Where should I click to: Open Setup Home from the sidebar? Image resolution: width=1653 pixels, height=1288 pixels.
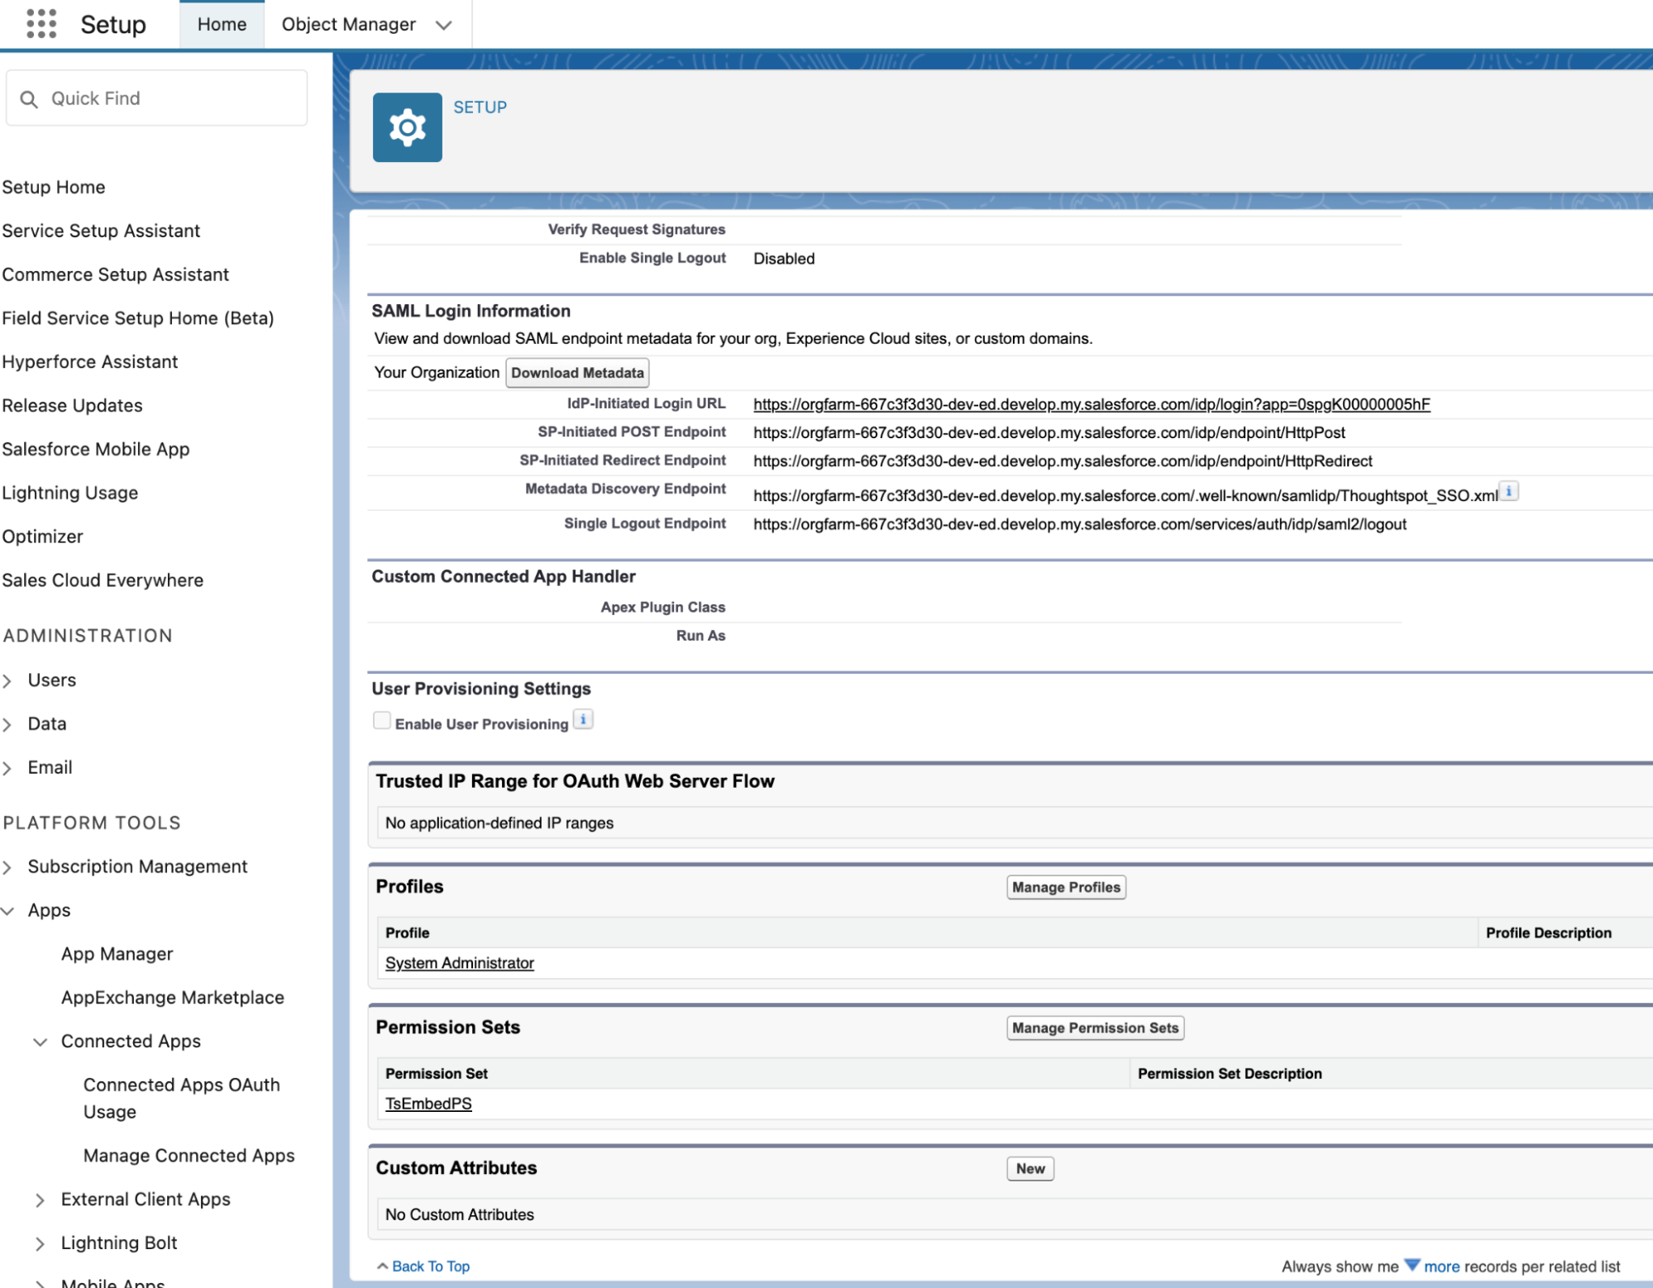coord(54,187)
